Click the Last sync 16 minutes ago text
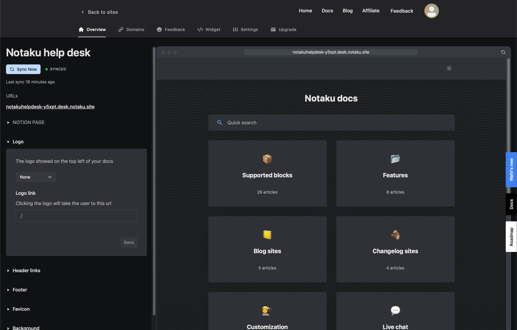517x330 pixels. (30, 82)
